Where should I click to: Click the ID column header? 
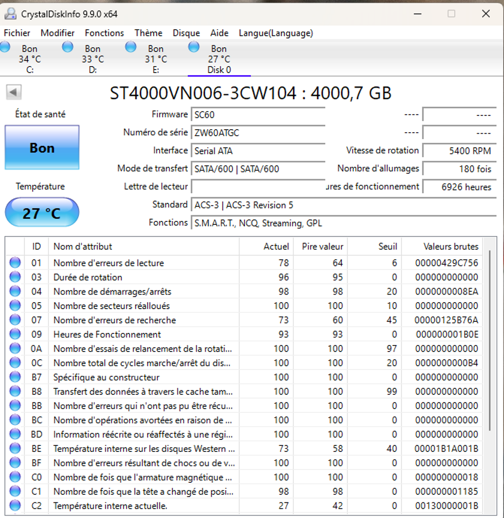pyautogui.click(x=36, y=247)
